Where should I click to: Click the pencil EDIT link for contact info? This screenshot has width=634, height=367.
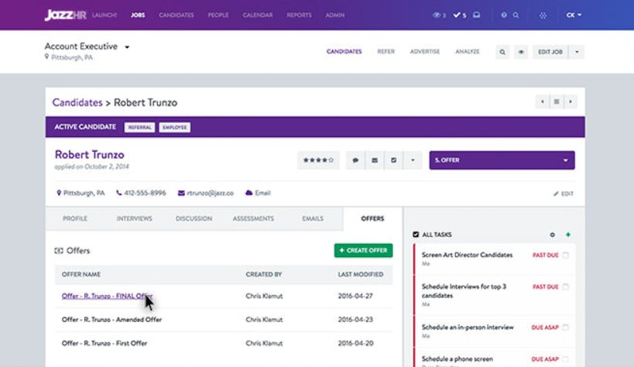[564, 194]
